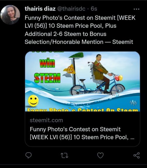Image resolution: width=147 pixels, height=168 pixels.
Task: Open the three-dot more options menu
Action: click(x=136, y=9)
